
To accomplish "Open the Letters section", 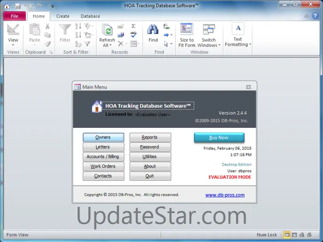I will [x=104, y=147].
